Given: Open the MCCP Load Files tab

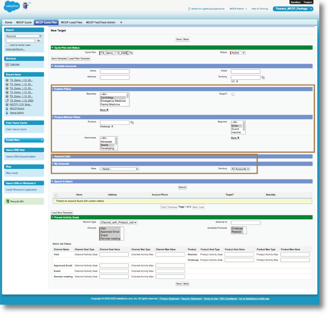Looking at the screenshot, I should (x=72, y=22).
